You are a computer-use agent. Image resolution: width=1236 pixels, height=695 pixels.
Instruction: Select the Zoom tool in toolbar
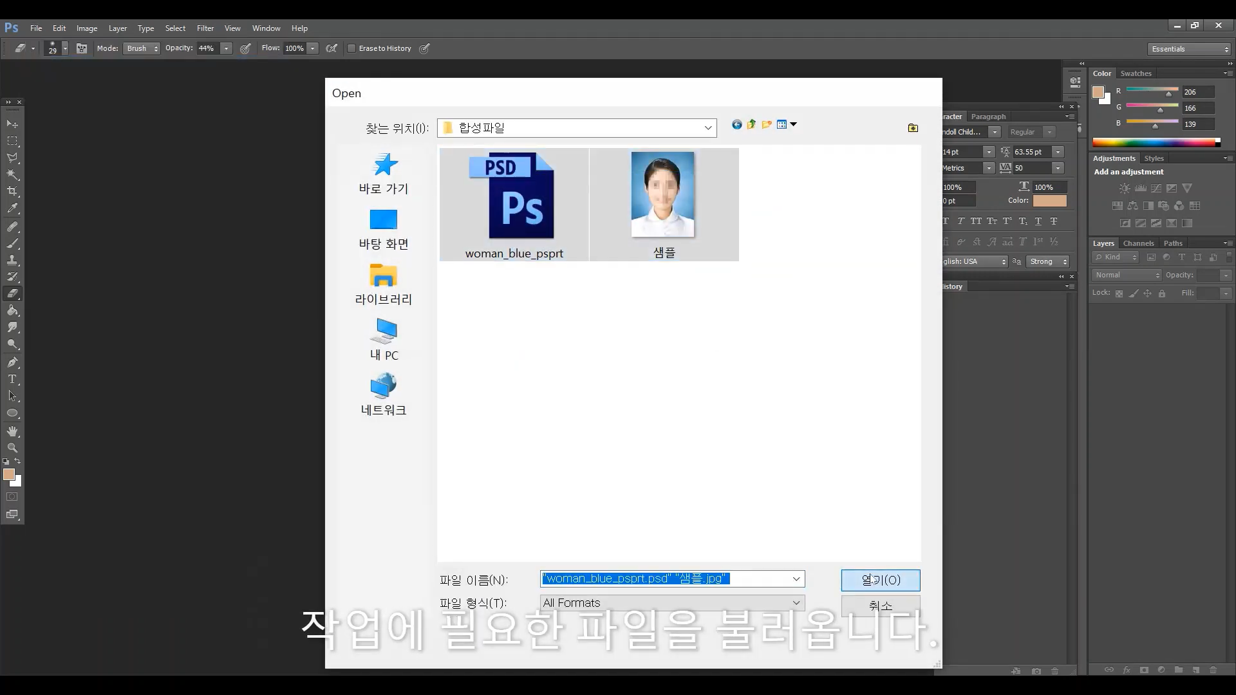pos(12,447)
